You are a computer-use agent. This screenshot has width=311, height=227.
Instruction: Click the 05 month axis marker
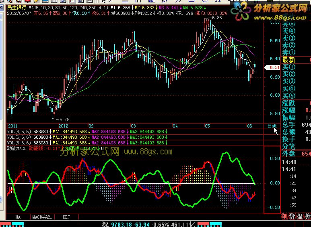207,126
